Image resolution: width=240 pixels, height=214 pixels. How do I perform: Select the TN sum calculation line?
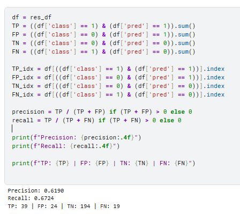[103, 43]
